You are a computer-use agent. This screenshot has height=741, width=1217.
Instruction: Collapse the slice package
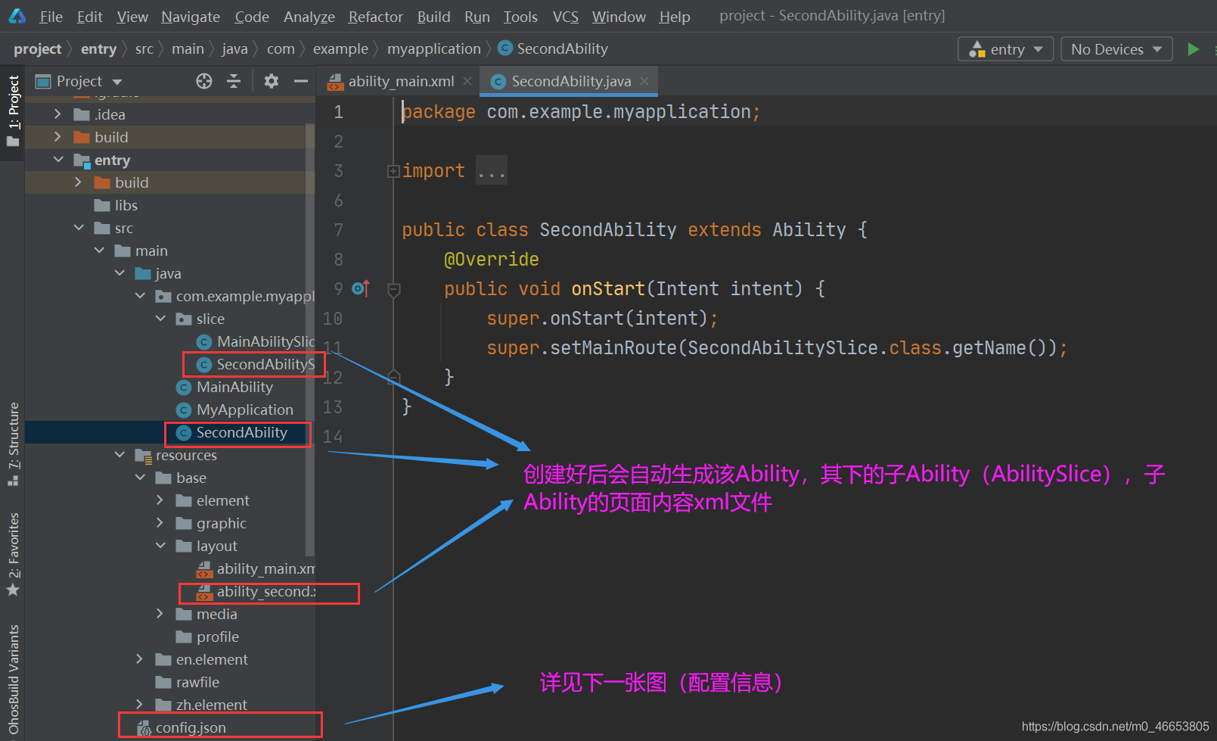click(x=160, y=319)
